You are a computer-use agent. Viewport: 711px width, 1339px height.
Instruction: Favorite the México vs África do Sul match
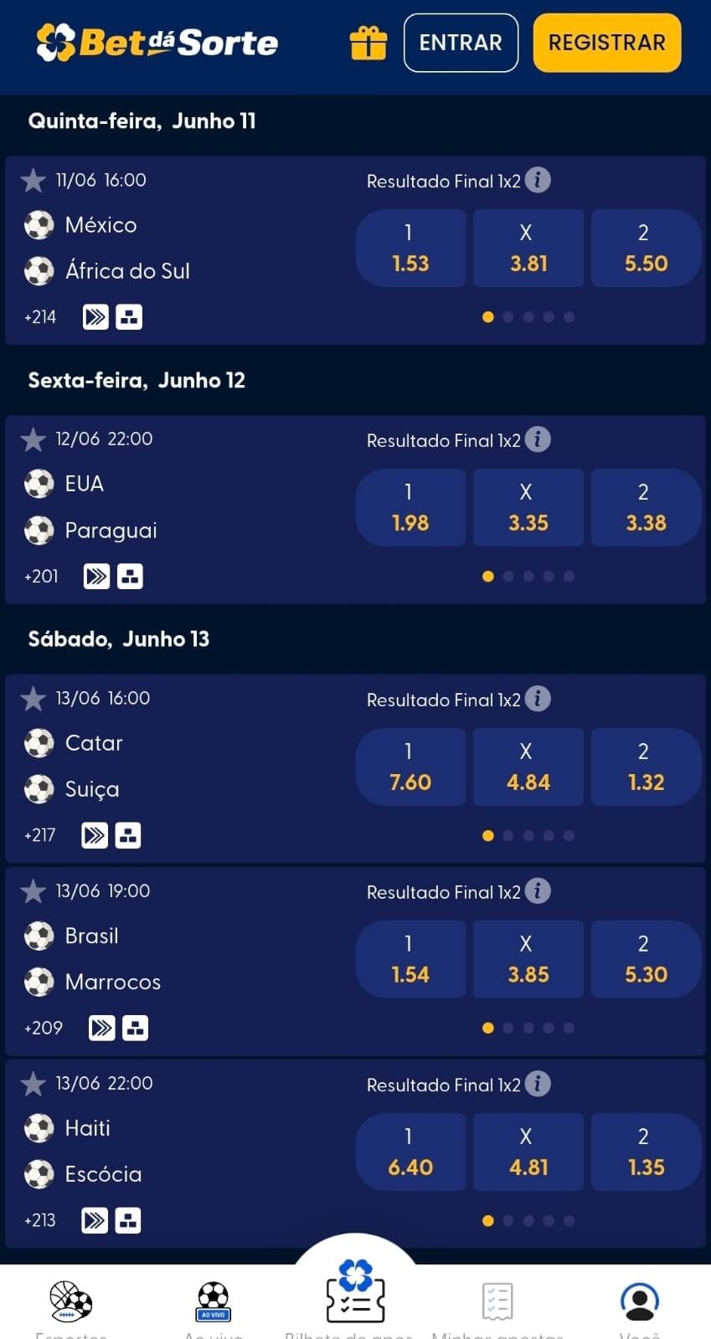click(x=33, y=180)
